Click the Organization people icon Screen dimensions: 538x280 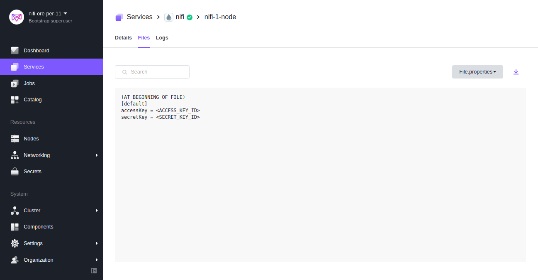[x=15, y=260]
